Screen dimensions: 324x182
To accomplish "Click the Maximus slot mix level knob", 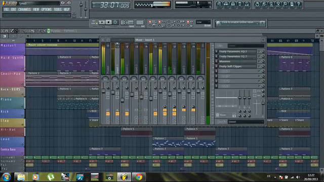I will 263,61.
